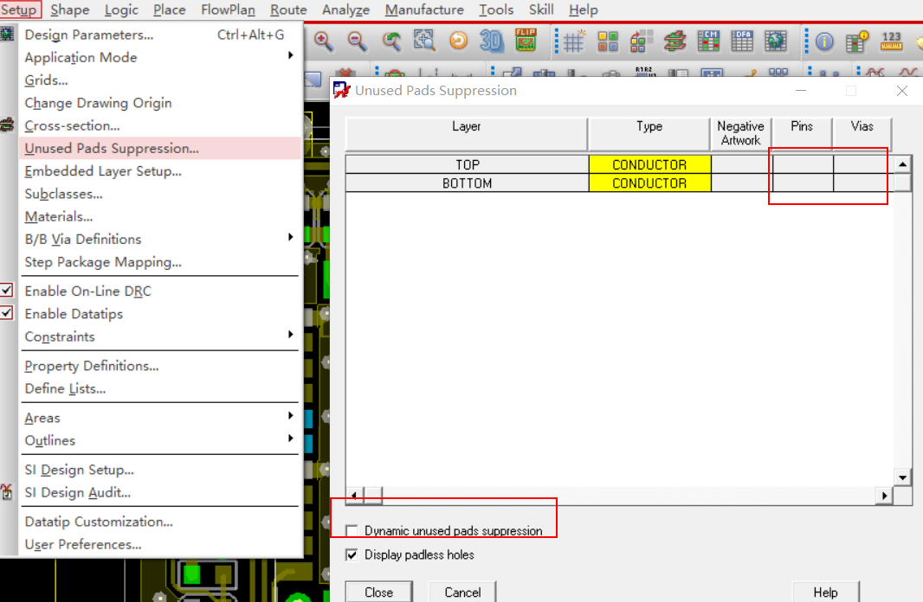Viewport: 923px width, 602px height.
Task: Open the Analyze menu
Action: [345, 10]
